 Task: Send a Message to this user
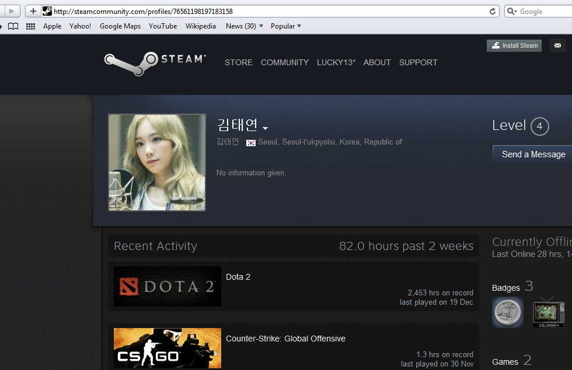coord(532,154)
